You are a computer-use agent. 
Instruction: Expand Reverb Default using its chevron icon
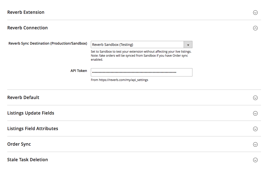[x=255, y=98]
